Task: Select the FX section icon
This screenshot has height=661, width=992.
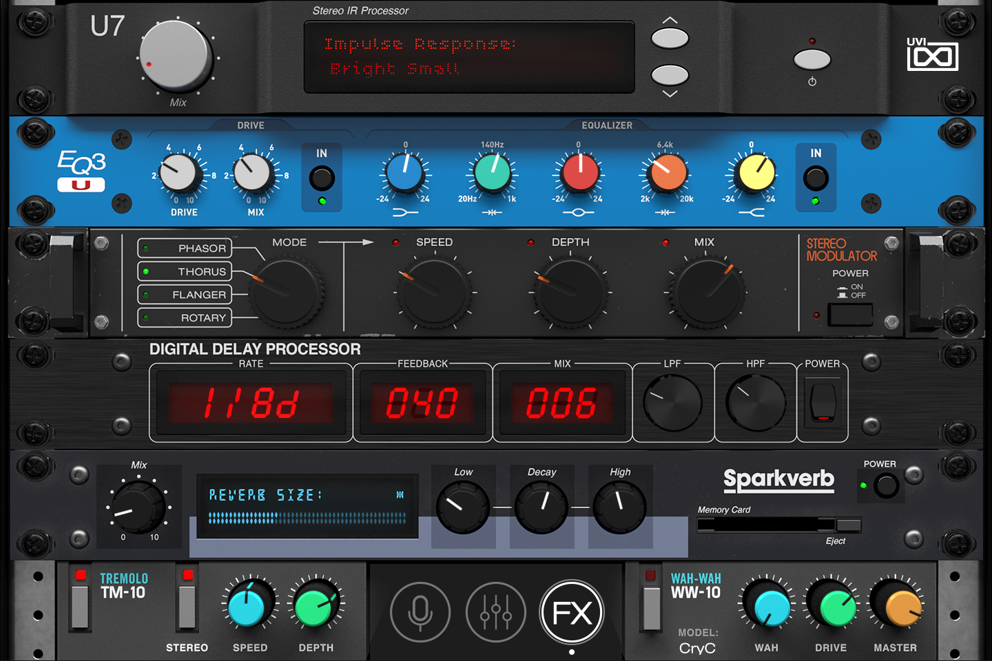Action: [571, 611]
